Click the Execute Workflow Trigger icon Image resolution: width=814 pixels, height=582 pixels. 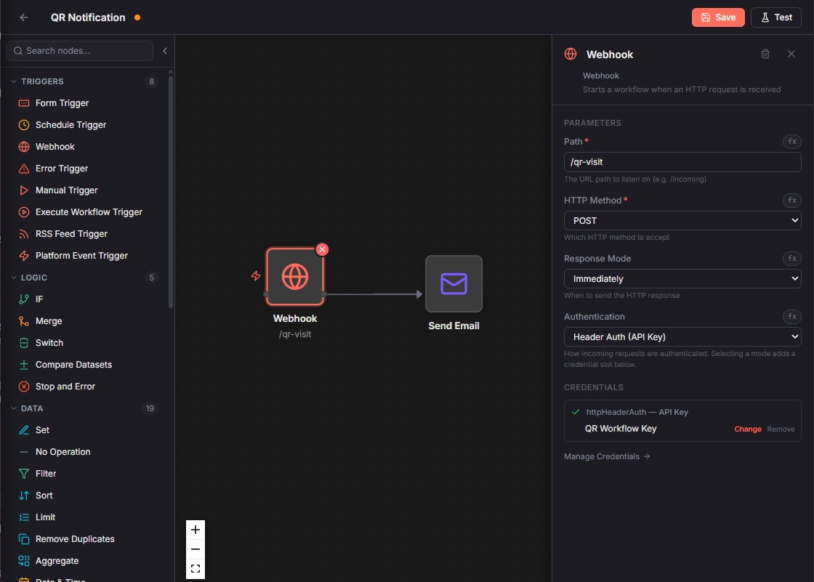24,212
